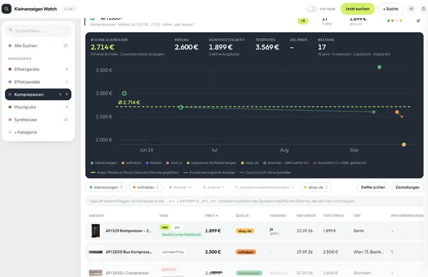The image size is (428, 277).
Task: Click the kleinanzeigen entry in chart legend
Action: coord(104,163)
